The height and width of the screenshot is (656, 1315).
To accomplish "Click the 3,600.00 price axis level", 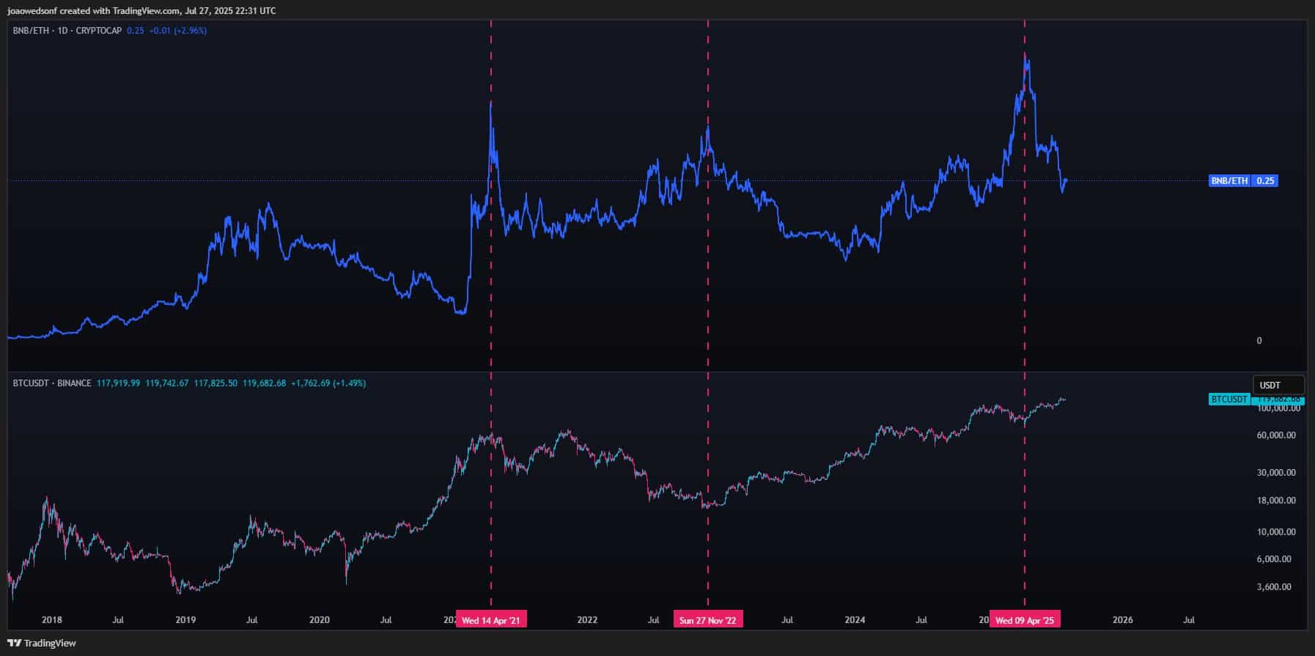I will coord(1273,587).
